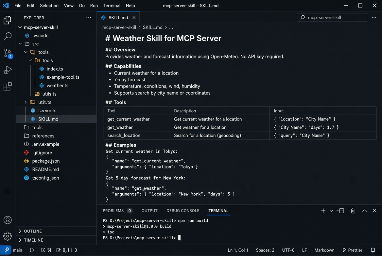382x256 pixels.
Task: Click the remote indicator in status bar
Action: point(6,250)
